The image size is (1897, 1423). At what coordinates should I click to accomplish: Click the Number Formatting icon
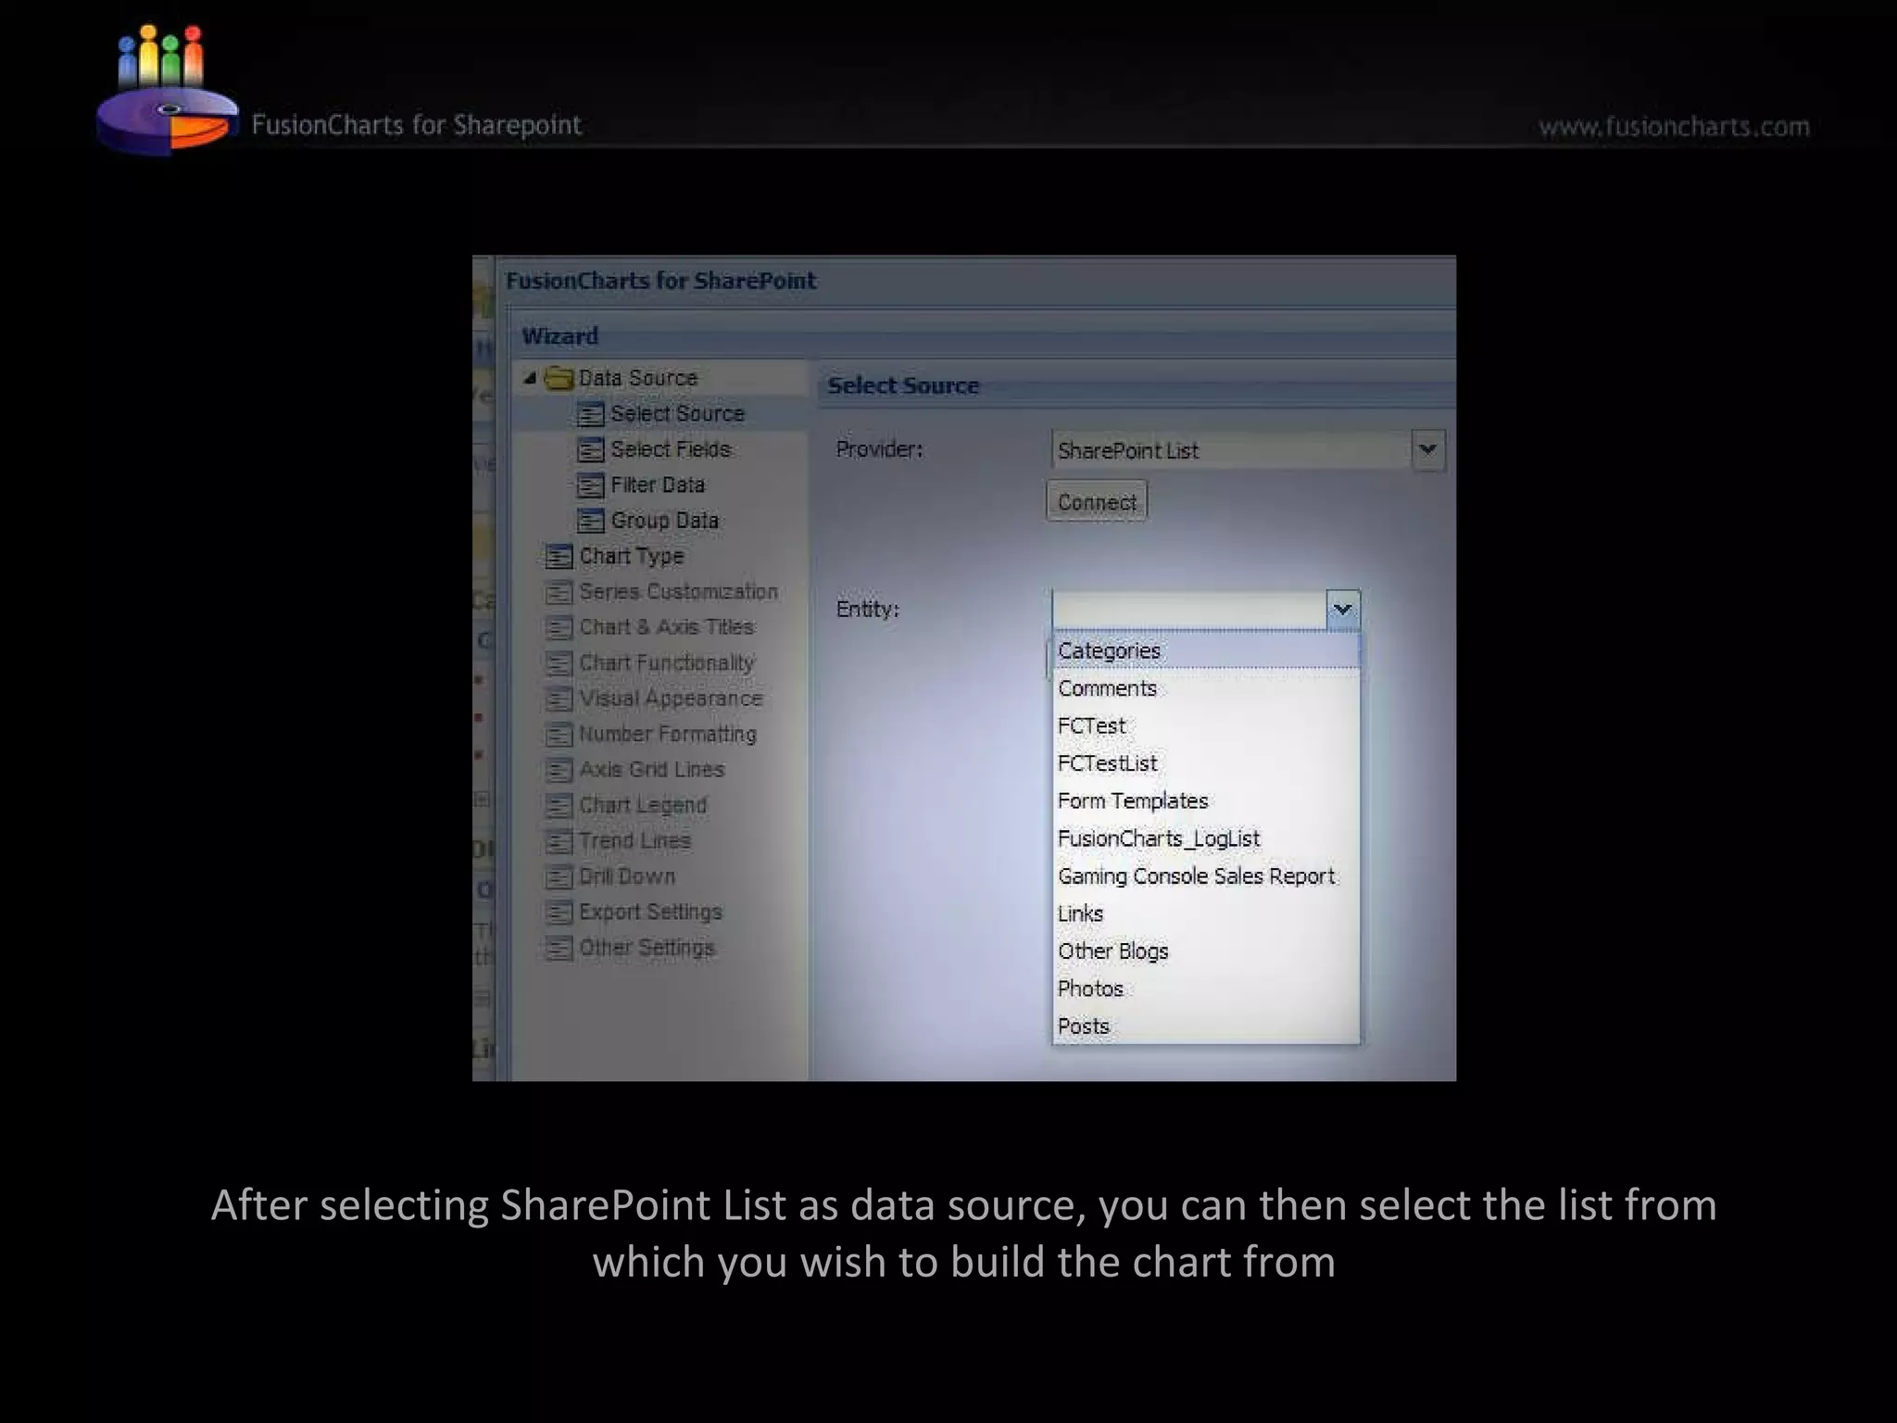(559, 735)
